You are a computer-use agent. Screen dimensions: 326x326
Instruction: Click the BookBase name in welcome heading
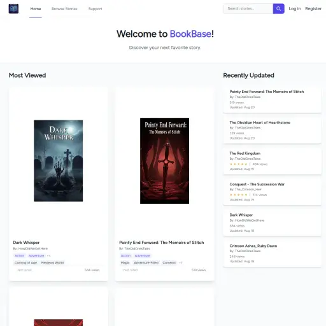[190, 34]
